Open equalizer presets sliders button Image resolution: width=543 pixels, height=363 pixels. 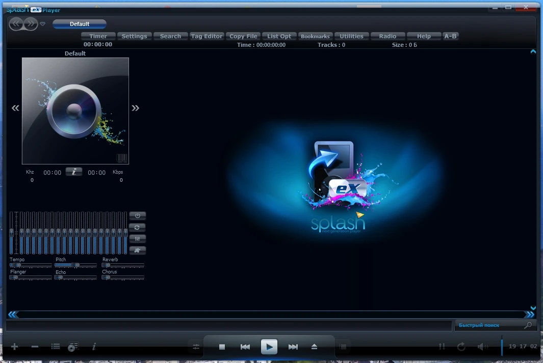click(138, 239)
